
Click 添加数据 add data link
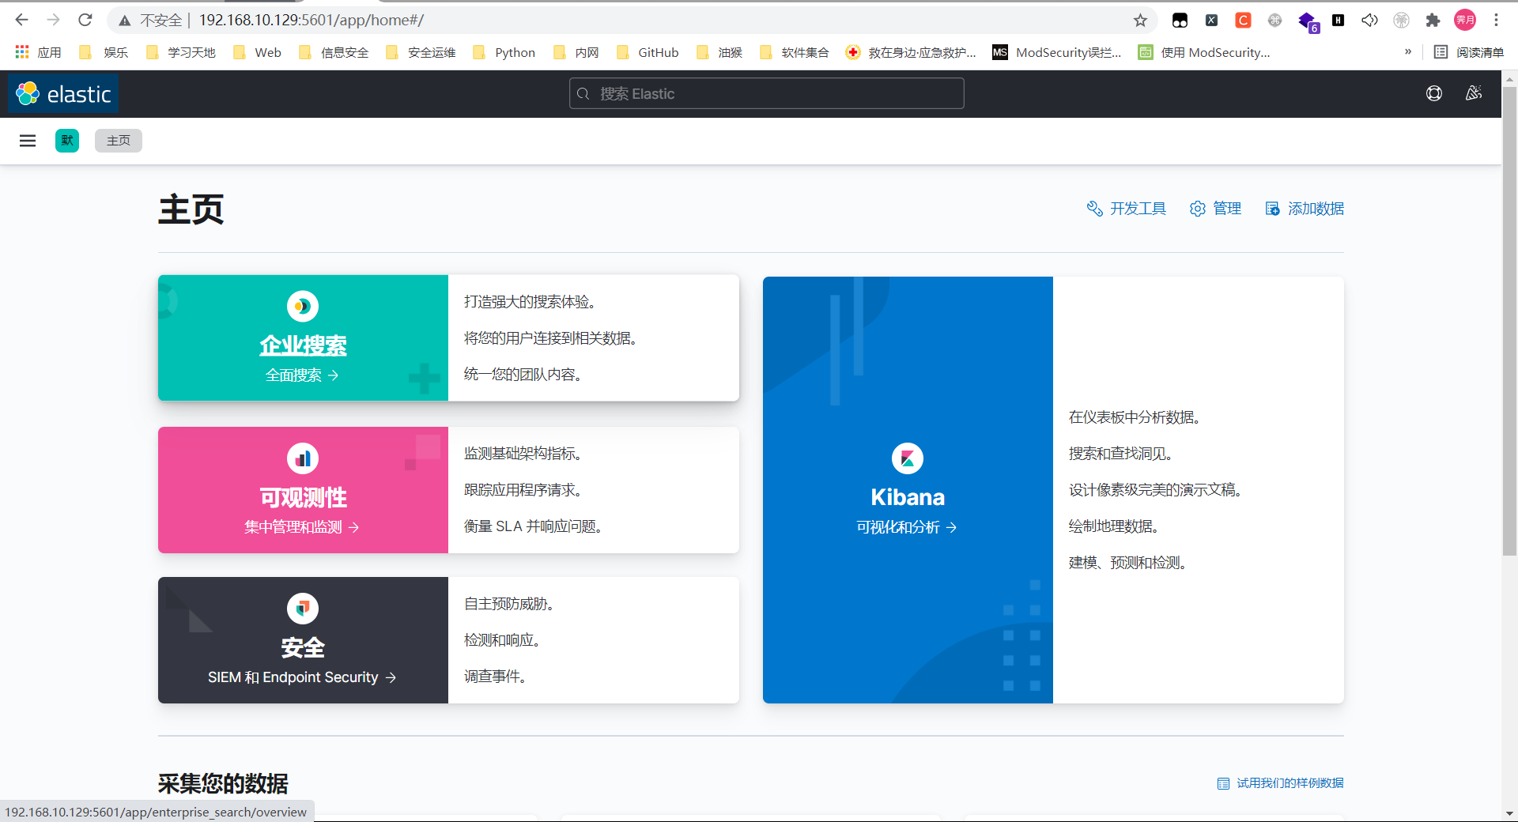[x=1305, y=209]
